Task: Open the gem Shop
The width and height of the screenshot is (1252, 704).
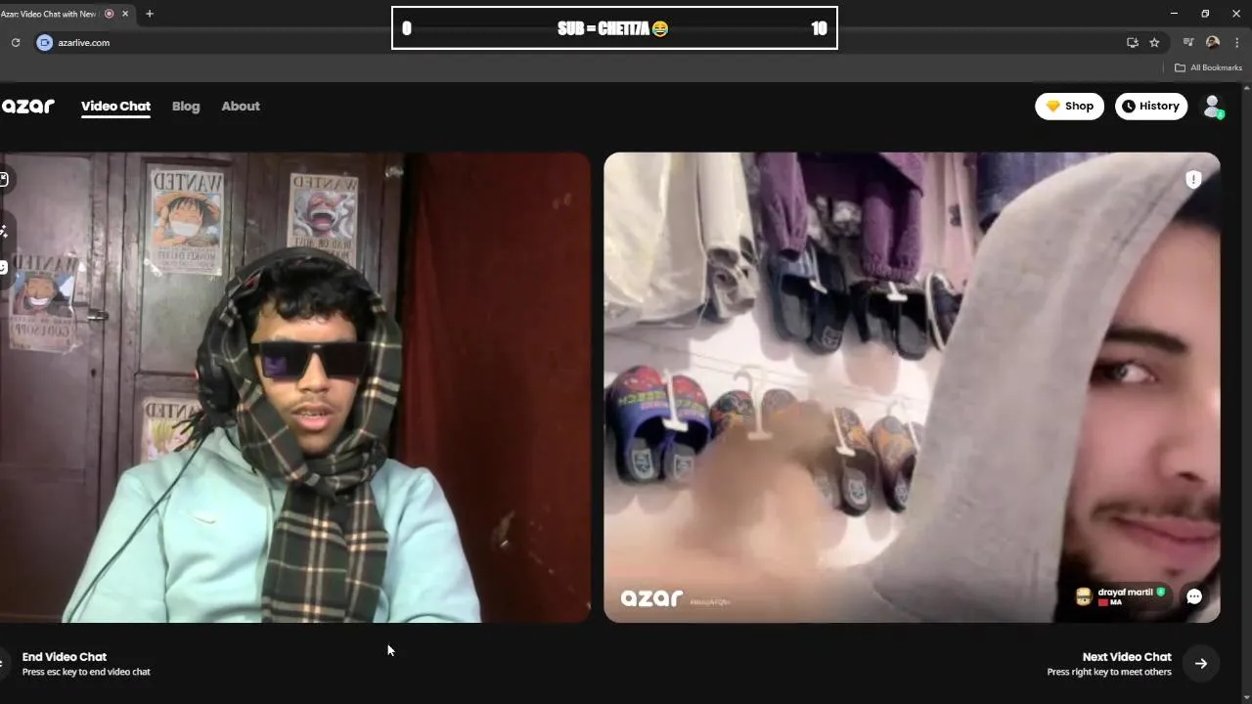Action: pyautogui.click(x=1070, y=107)
